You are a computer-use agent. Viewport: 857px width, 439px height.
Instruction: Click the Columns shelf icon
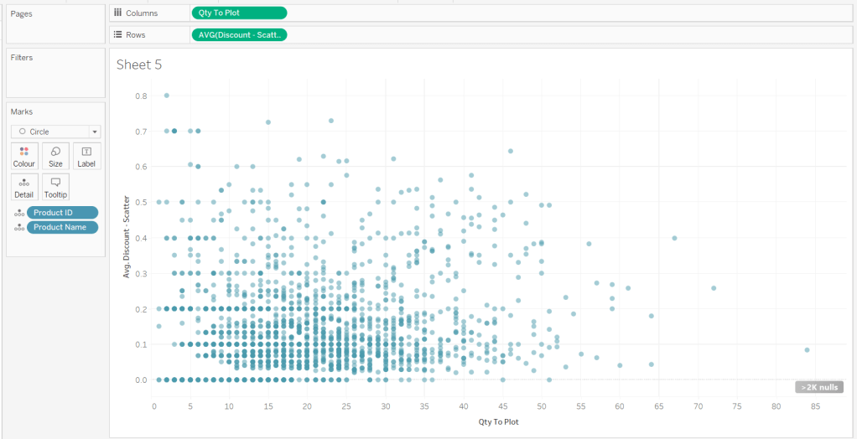117,13
